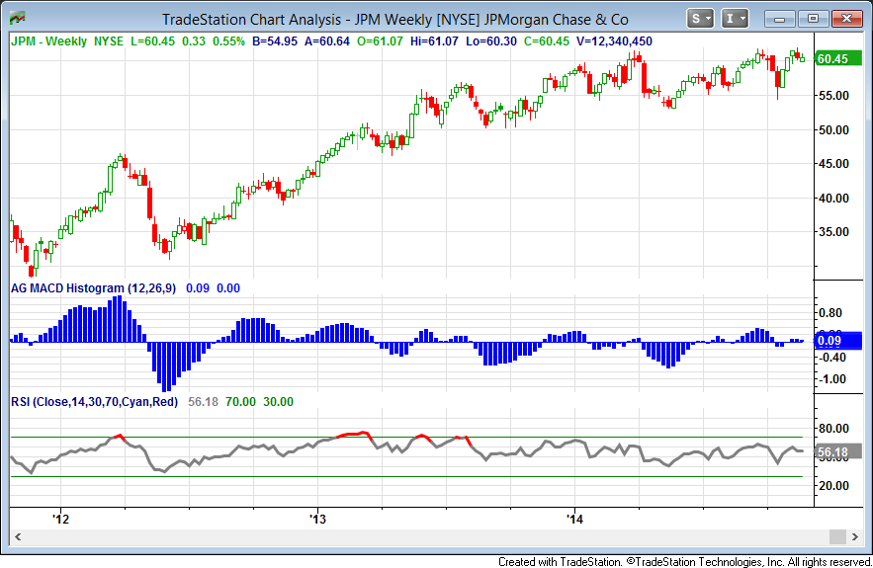Click the Lo=60.30 low value
This screenshot has width=873, height=568.
491,41
